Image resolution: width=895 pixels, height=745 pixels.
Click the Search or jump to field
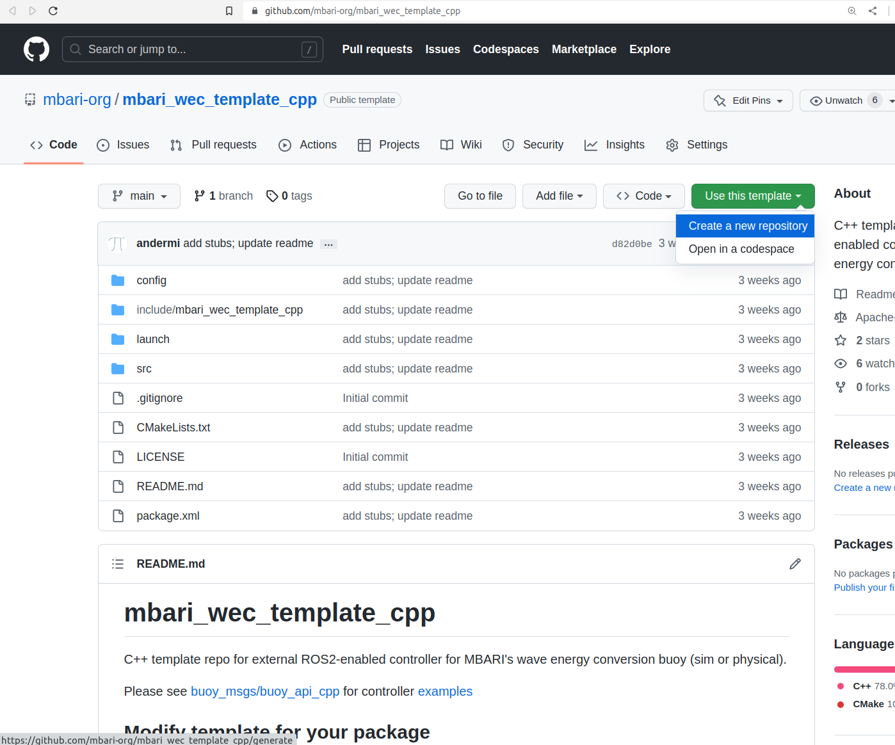point(192,49)
